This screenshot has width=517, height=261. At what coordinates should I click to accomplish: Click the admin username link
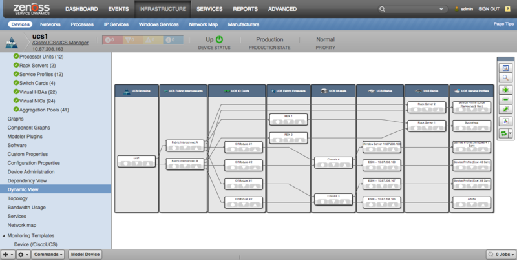(467, 9)
